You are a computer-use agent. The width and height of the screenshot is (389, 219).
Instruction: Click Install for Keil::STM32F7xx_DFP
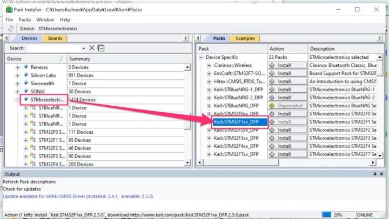tap(287, 154)
